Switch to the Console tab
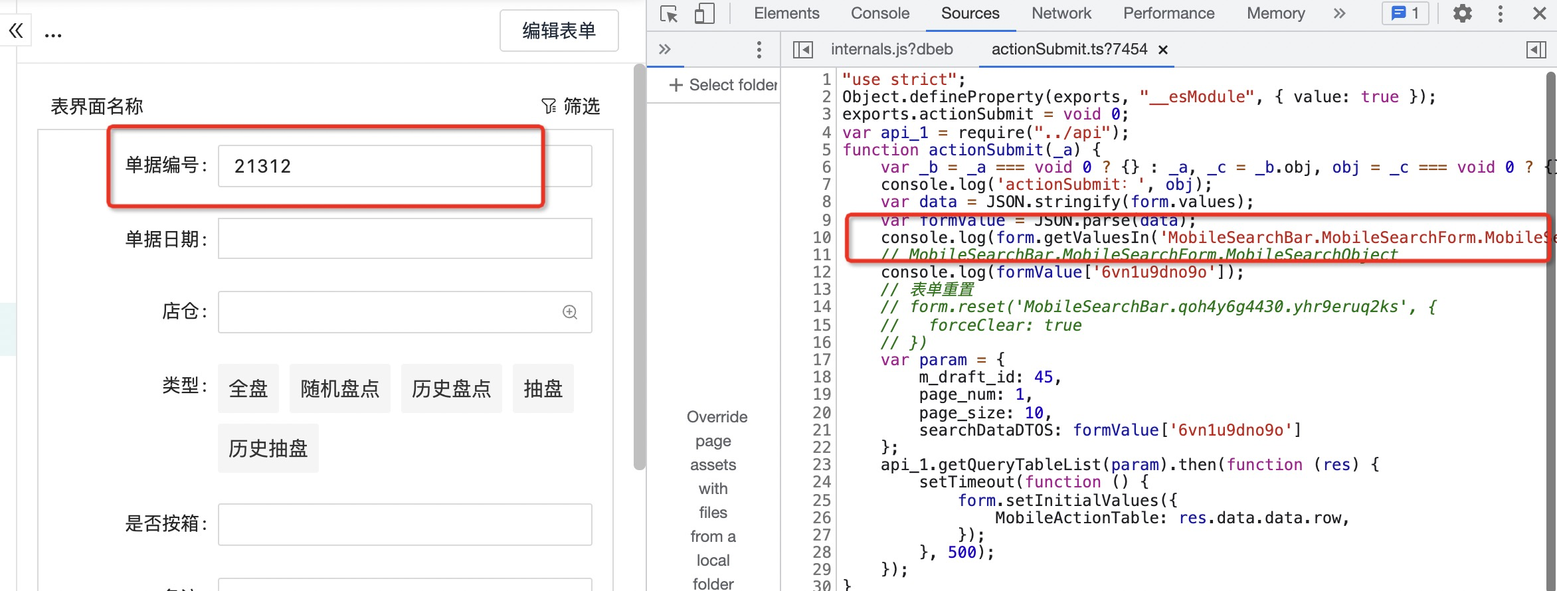The width and height of the screenshot is (1557, 591). 880,13
